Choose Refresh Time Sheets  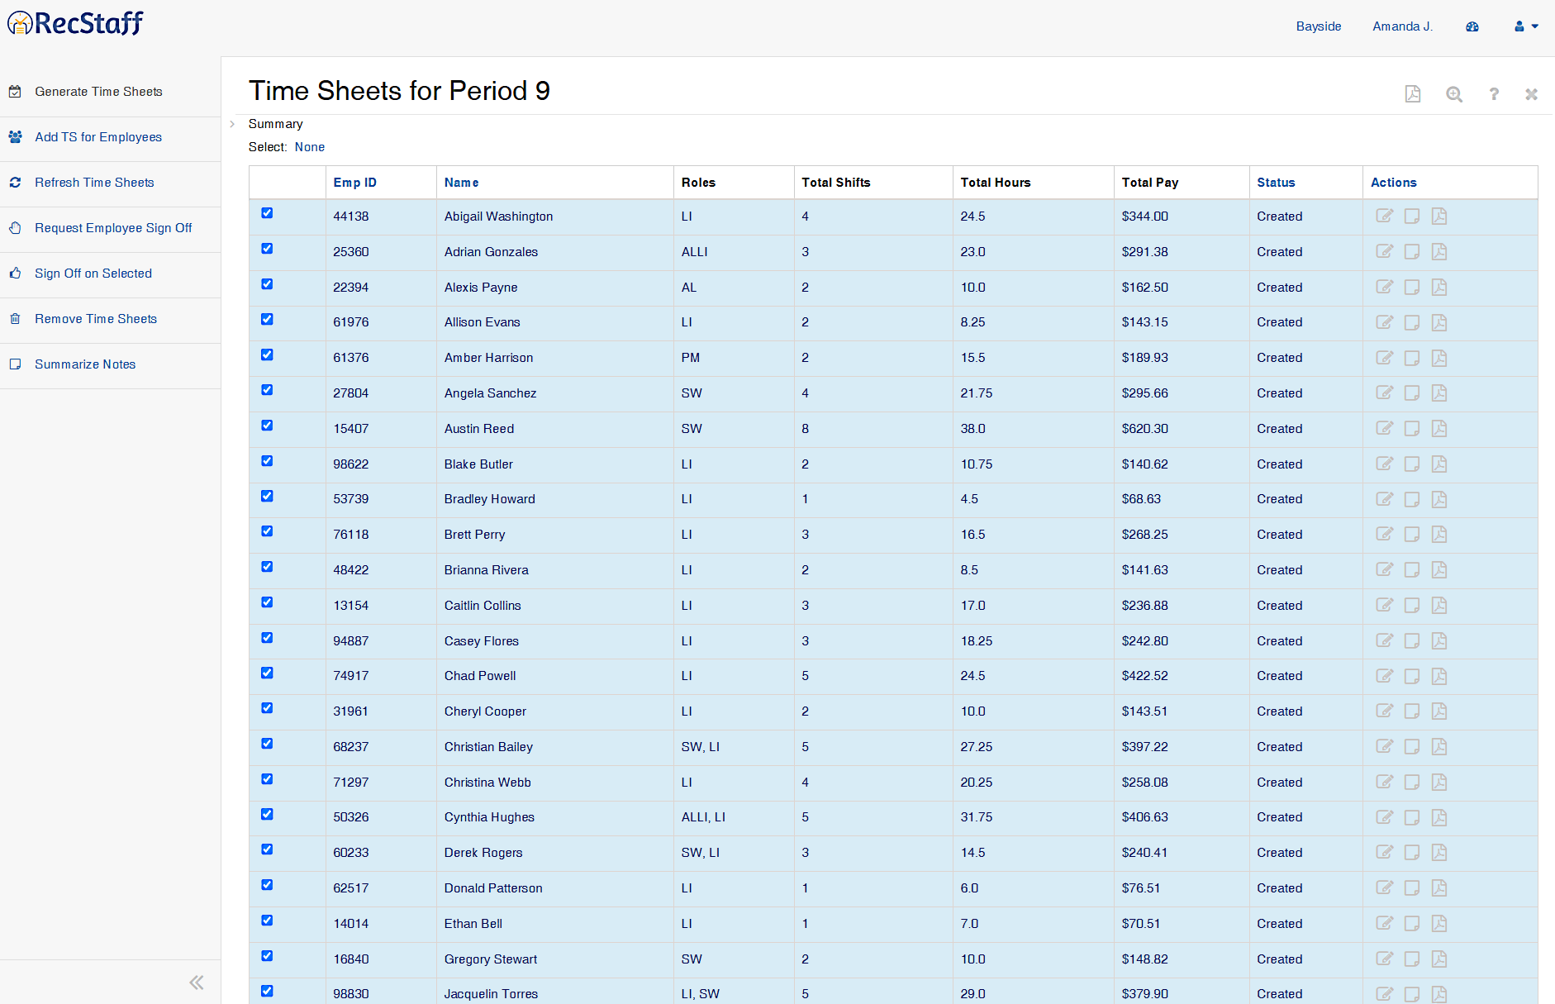pyautogui.click(x=94, y=183)
